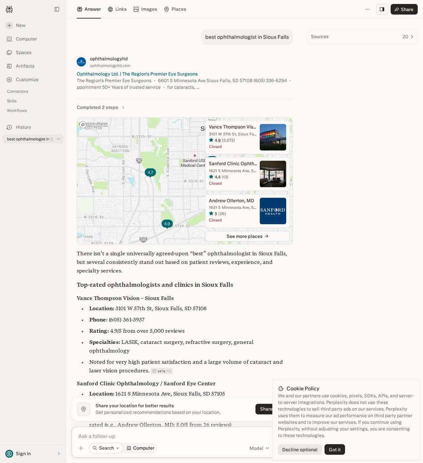Open the Model dropdown
Screen dimensions: 423x463
click(259, 448)
